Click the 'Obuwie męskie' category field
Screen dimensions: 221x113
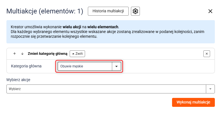point(85,66)
